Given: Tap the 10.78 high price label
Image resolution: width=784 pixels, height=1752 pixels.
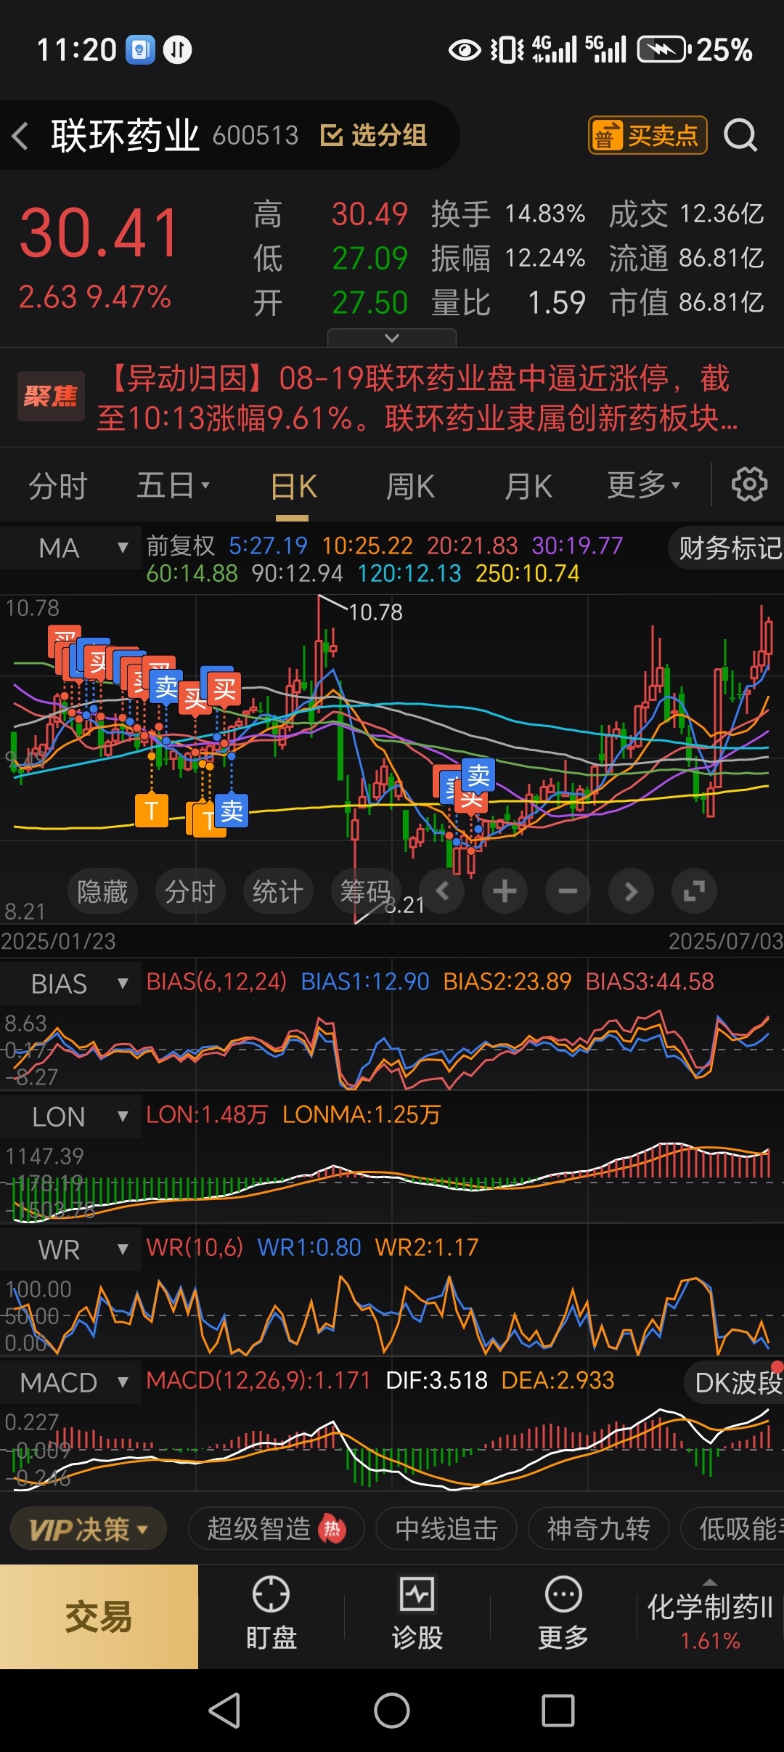Looking at the screenshot, I should pyautogui.click(x=375, y=612).
